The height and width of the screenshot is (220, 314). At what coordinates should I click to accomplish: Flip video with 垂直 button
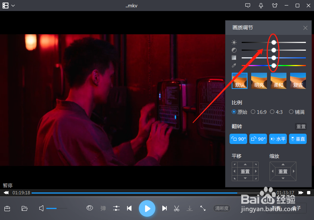pyautogui.click(x=298, y=139)
